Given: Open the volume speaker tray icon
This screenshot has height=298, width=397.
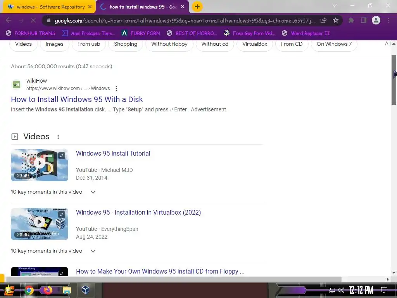Looking at the screenshot, I should 341,290.
